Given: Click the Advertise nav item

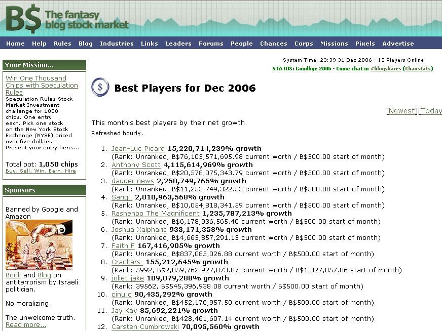Looking at the screenshot, I should 398,44.
